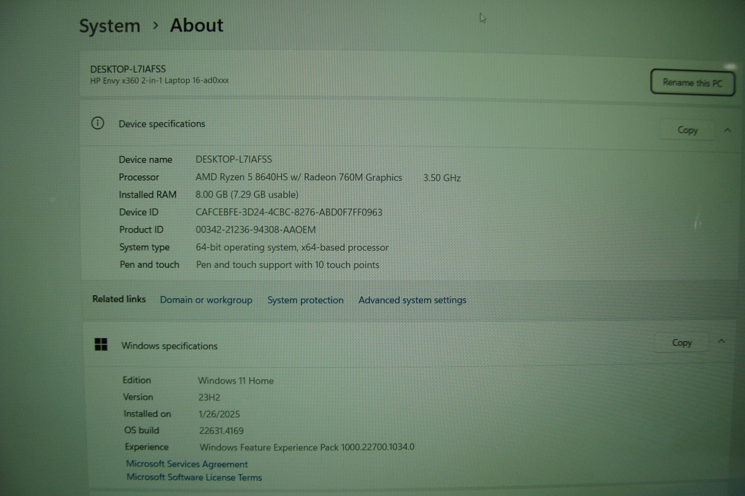Copy the Device specifications
The height and width of the screenshot is (496, 745).
click(x=687, y=130)
